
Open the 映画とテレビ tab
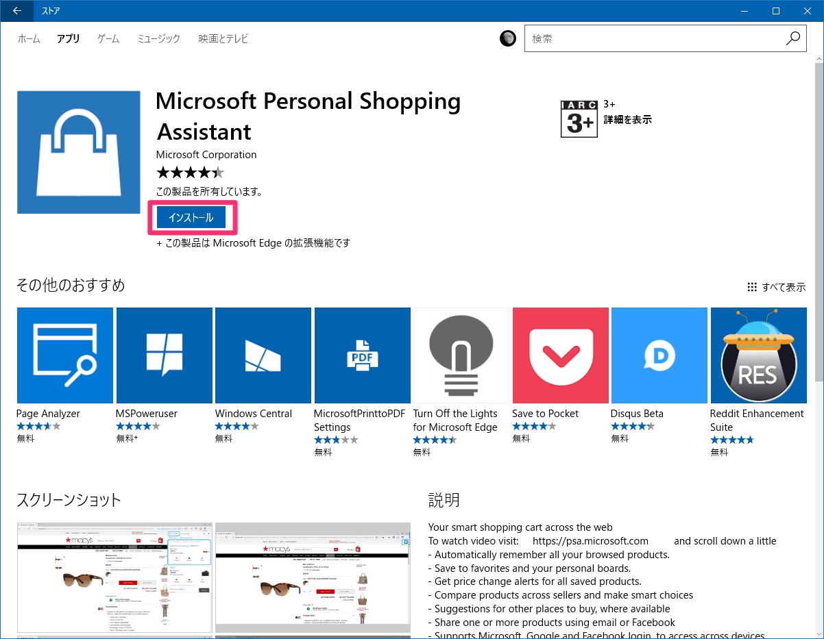(x=223, y=39)
